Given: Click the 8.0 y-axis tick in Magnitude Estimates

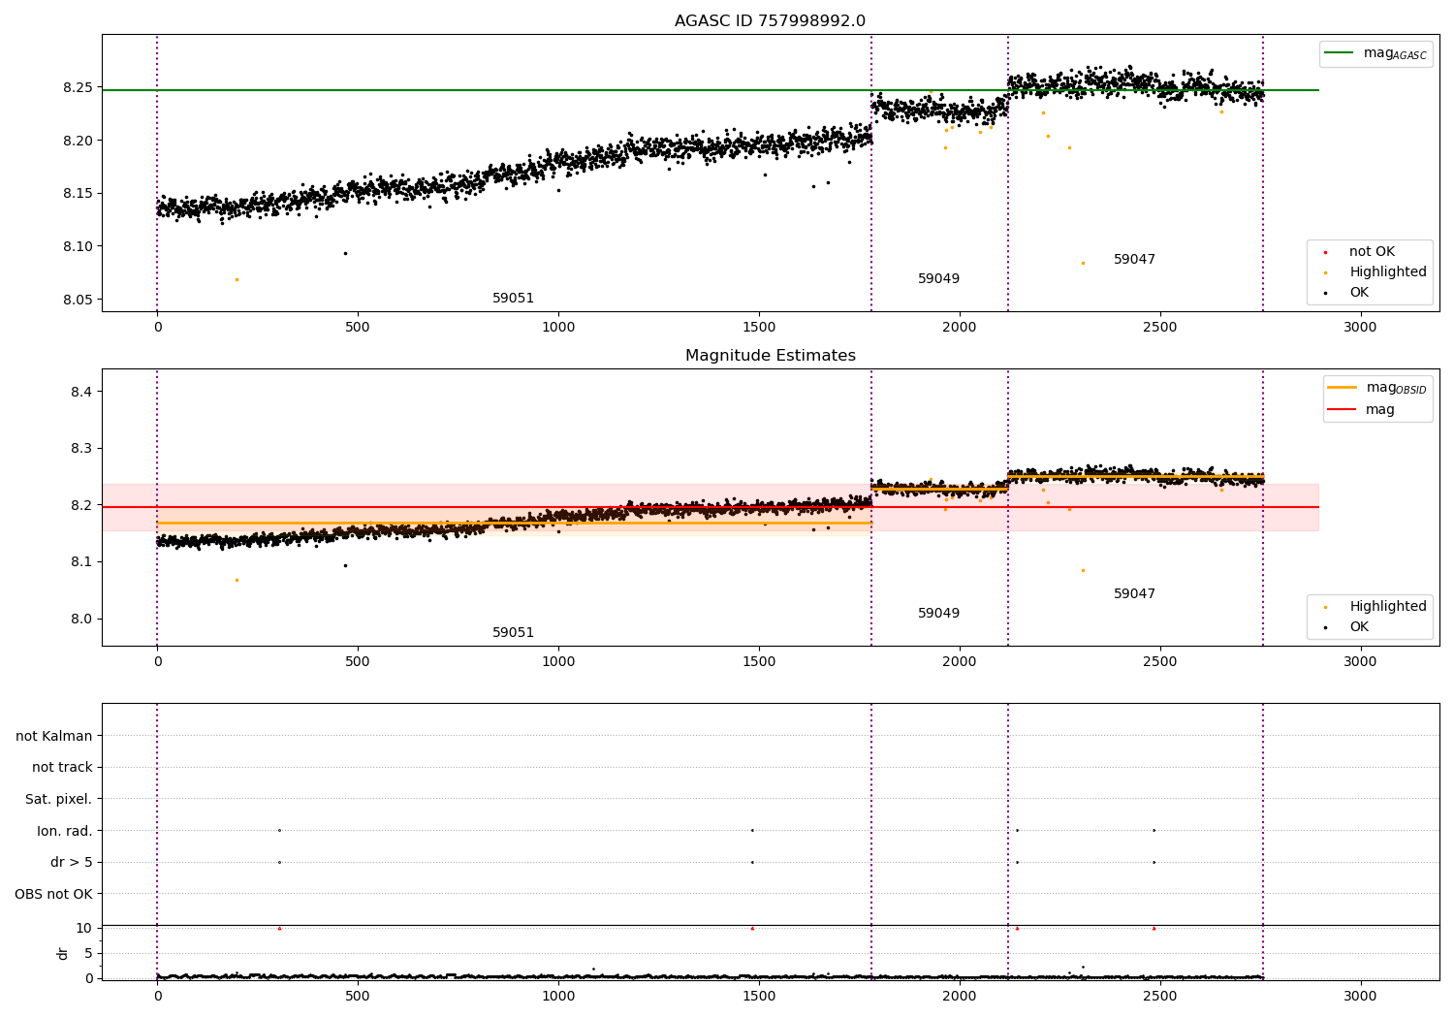Looking at the screenshot, I should [81, 620].
